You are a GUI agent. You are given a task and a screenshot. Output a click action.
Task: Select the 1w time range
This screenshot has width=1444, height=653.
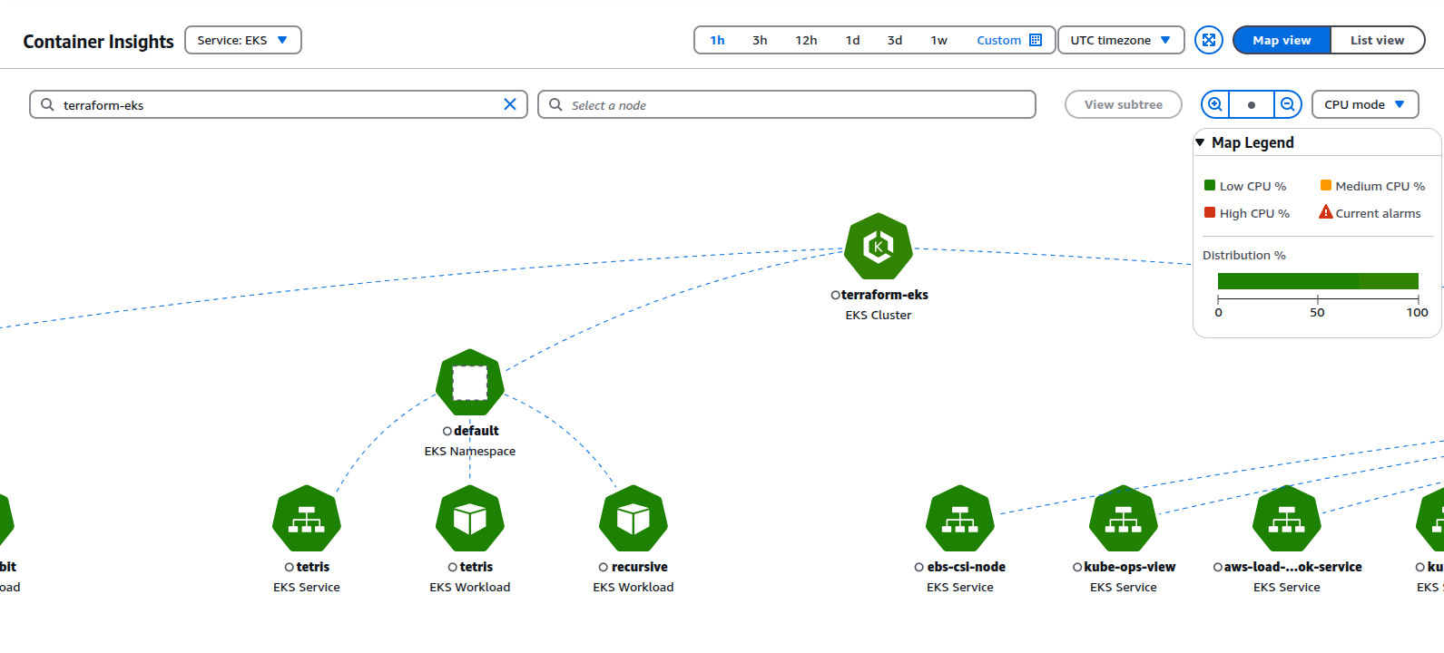click(x=938, y=40)
